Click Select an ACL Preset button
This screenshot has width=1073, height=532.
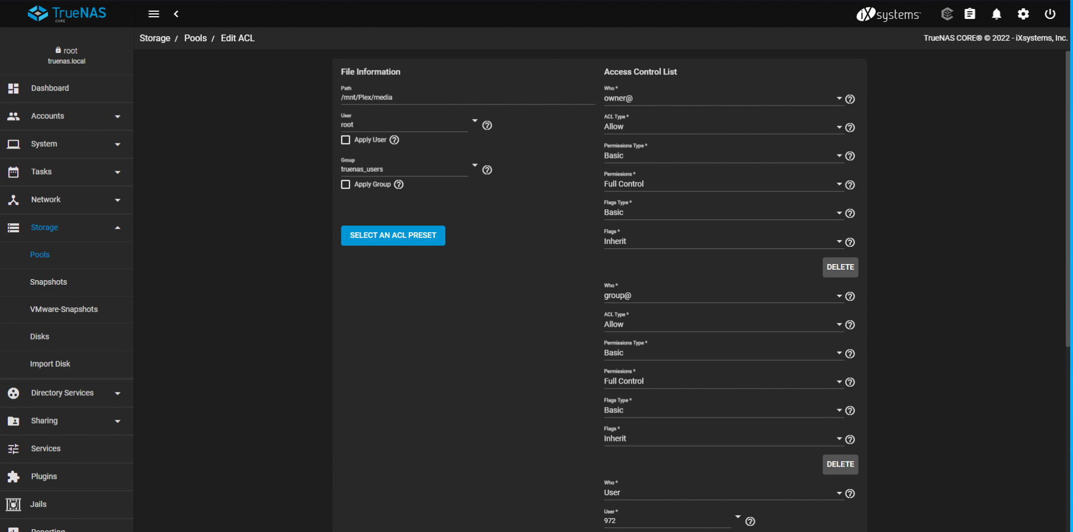click(393, 236)
